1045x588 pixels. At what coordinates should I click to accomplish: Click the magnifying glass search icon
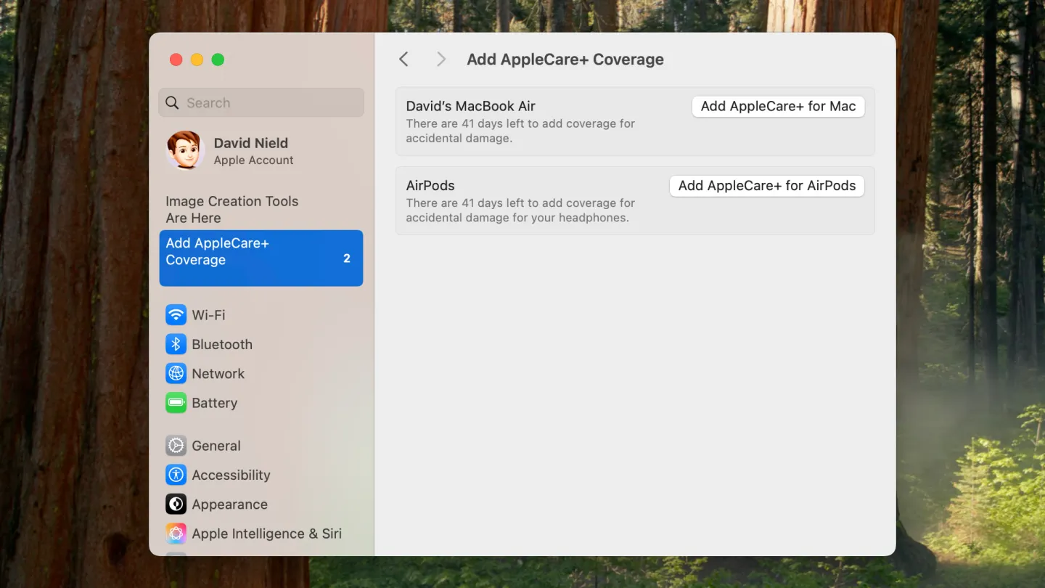pos(173,103)
